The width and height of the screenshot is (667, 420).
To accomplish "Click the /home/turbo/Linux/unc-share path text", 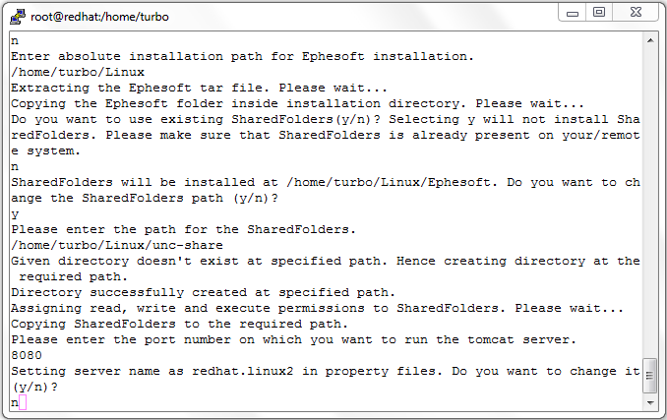I will tap(117, 245).
